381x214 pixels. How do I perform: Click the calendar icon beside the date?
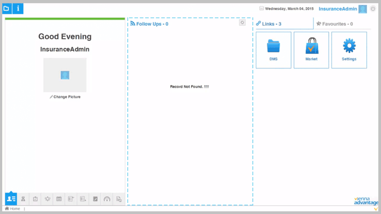[261, 8]
